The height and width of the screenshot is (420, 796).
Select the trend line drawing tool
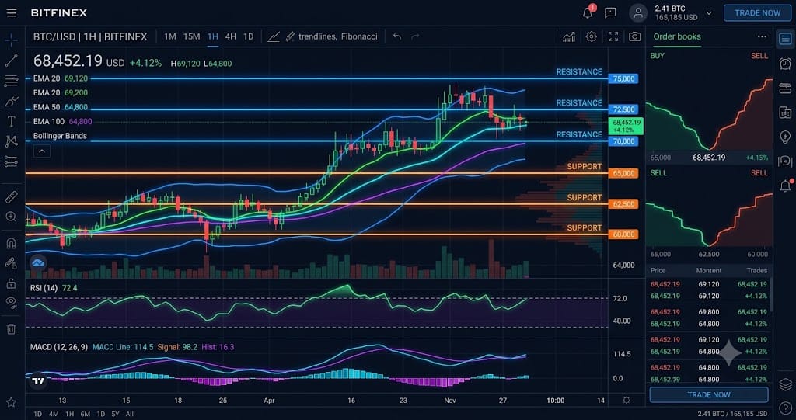coord(11,61)
